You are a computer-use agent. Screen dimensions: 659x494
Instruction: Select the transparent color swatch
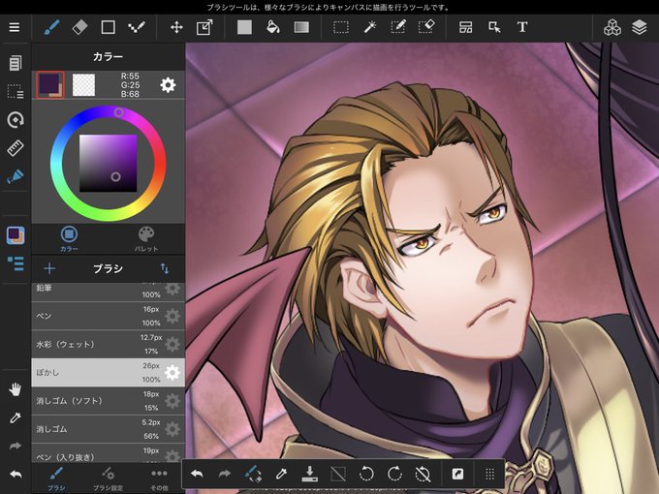click(83, 85)
